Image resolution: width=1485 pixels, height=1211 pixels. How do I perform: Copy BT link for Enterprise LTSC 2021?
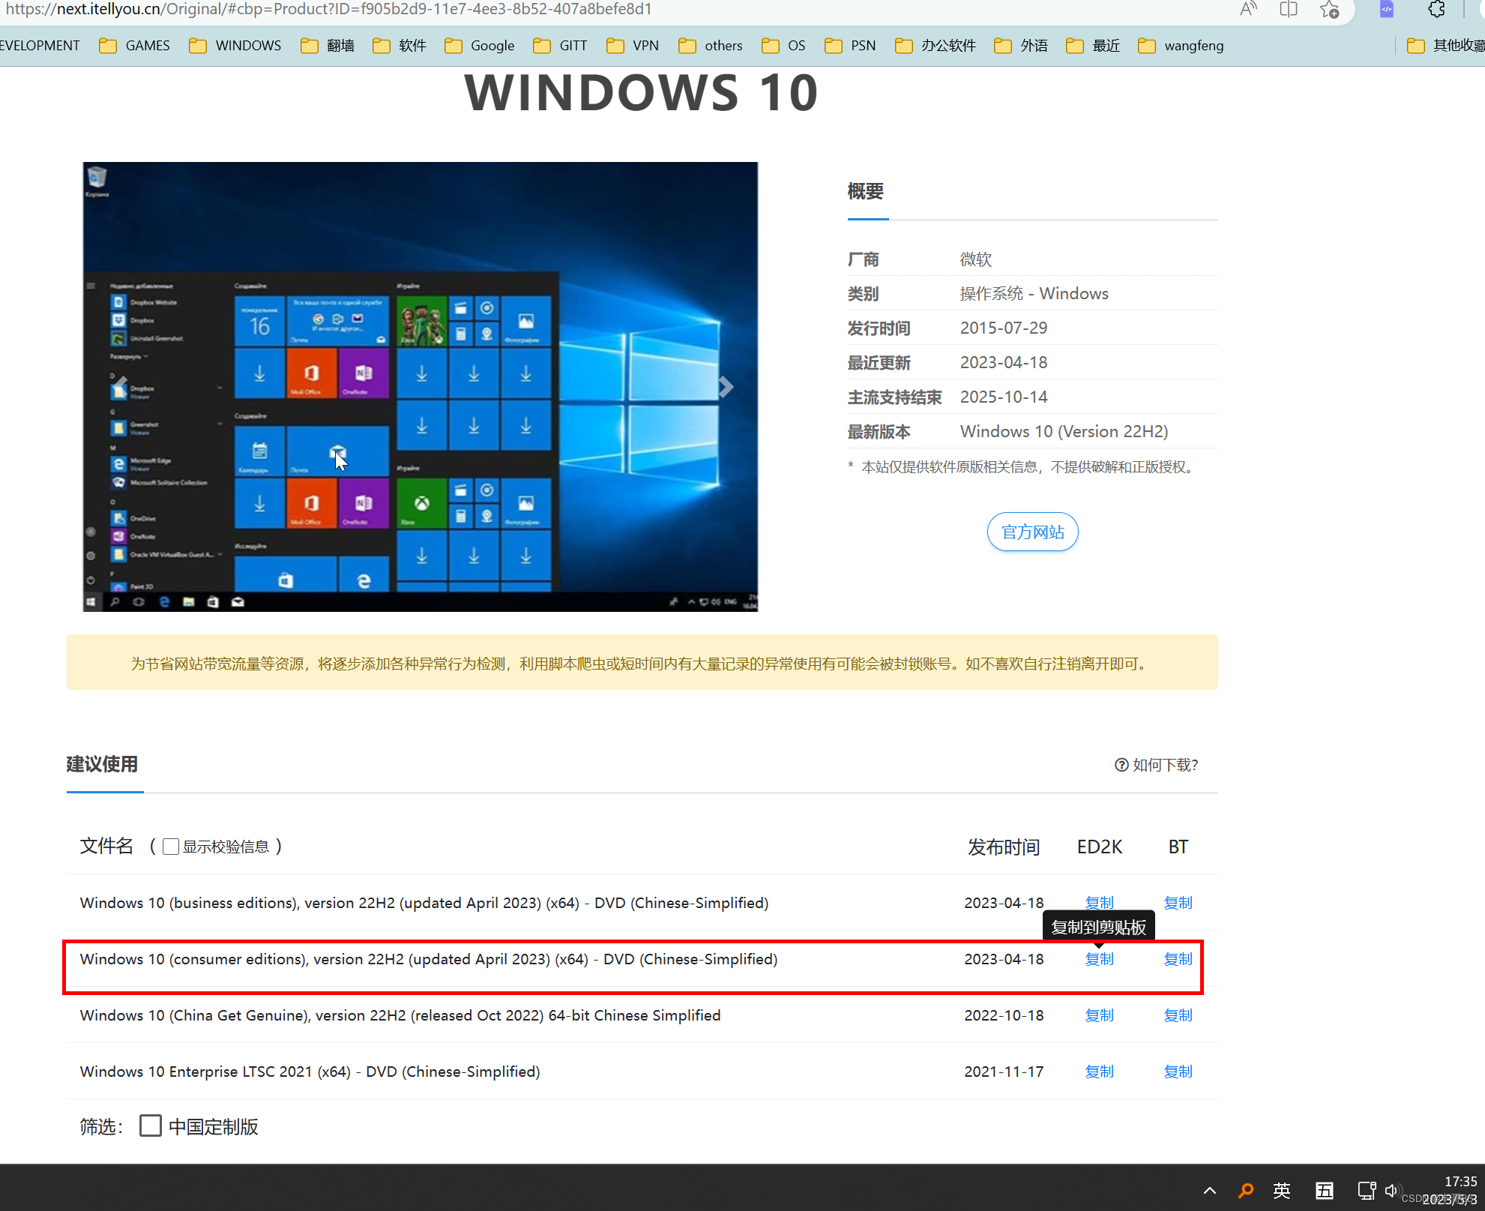[1178, 1071]
